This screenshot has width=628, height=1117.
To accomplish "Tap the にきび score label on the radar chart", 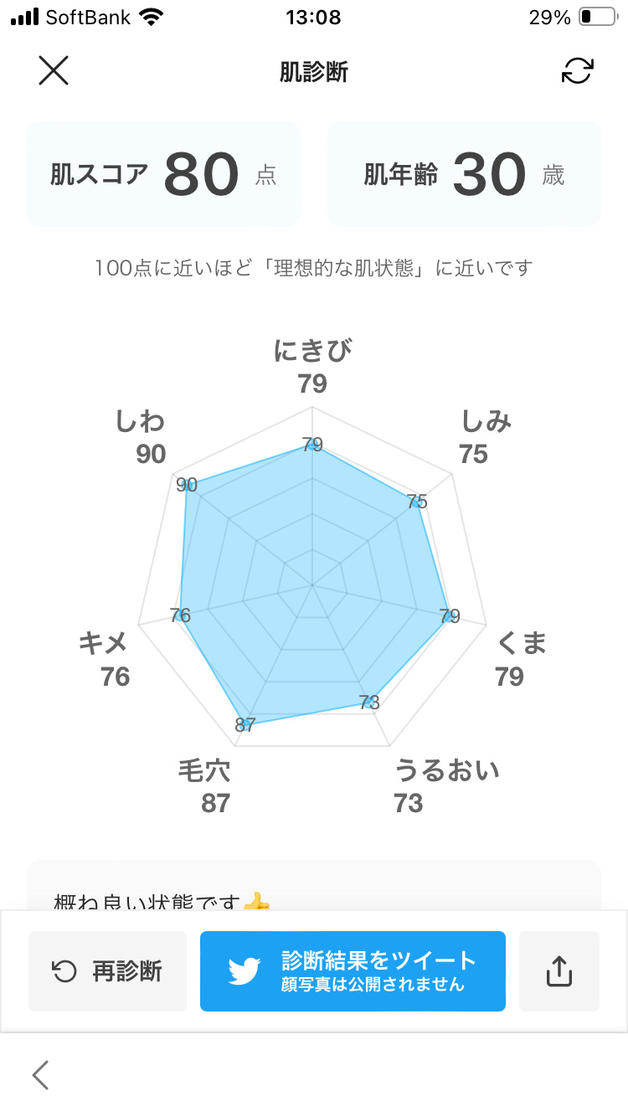I will [x=314, y=365].
